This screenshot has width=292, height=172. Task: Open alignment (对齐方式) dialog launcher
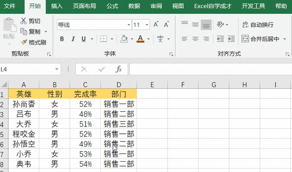click(288, 54)
